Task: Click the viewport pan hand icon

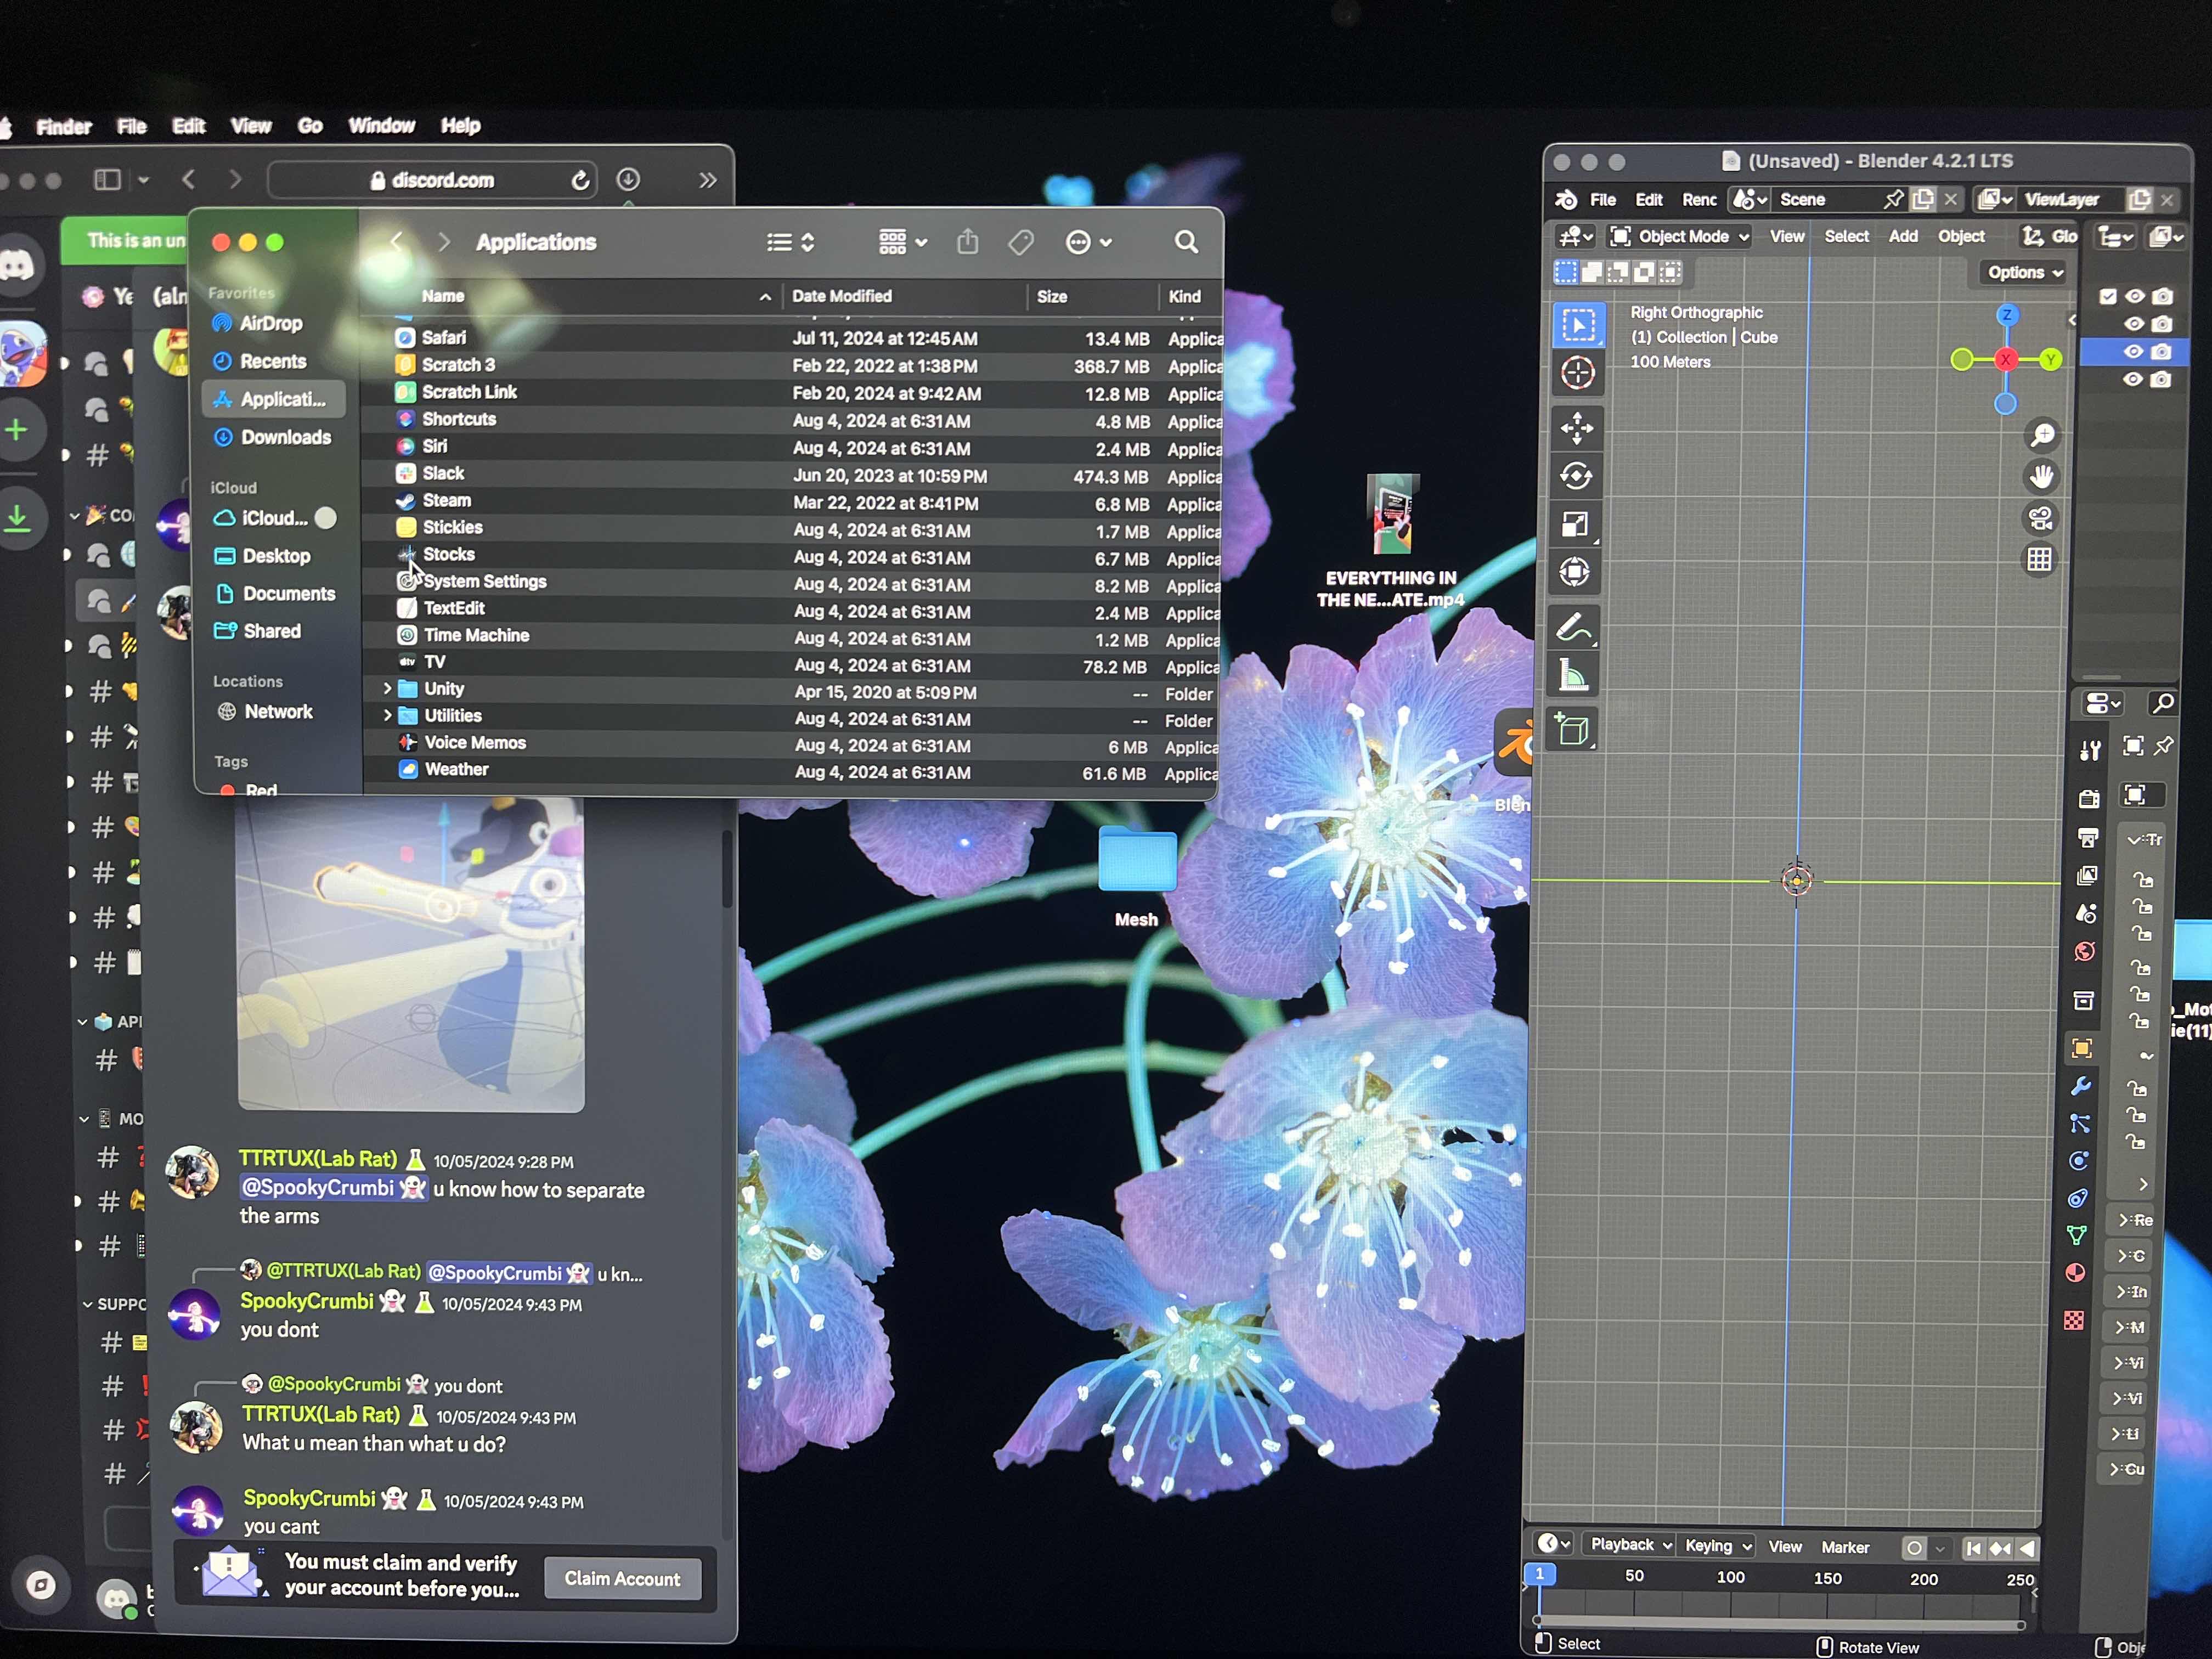Action: pos(2041,477)
